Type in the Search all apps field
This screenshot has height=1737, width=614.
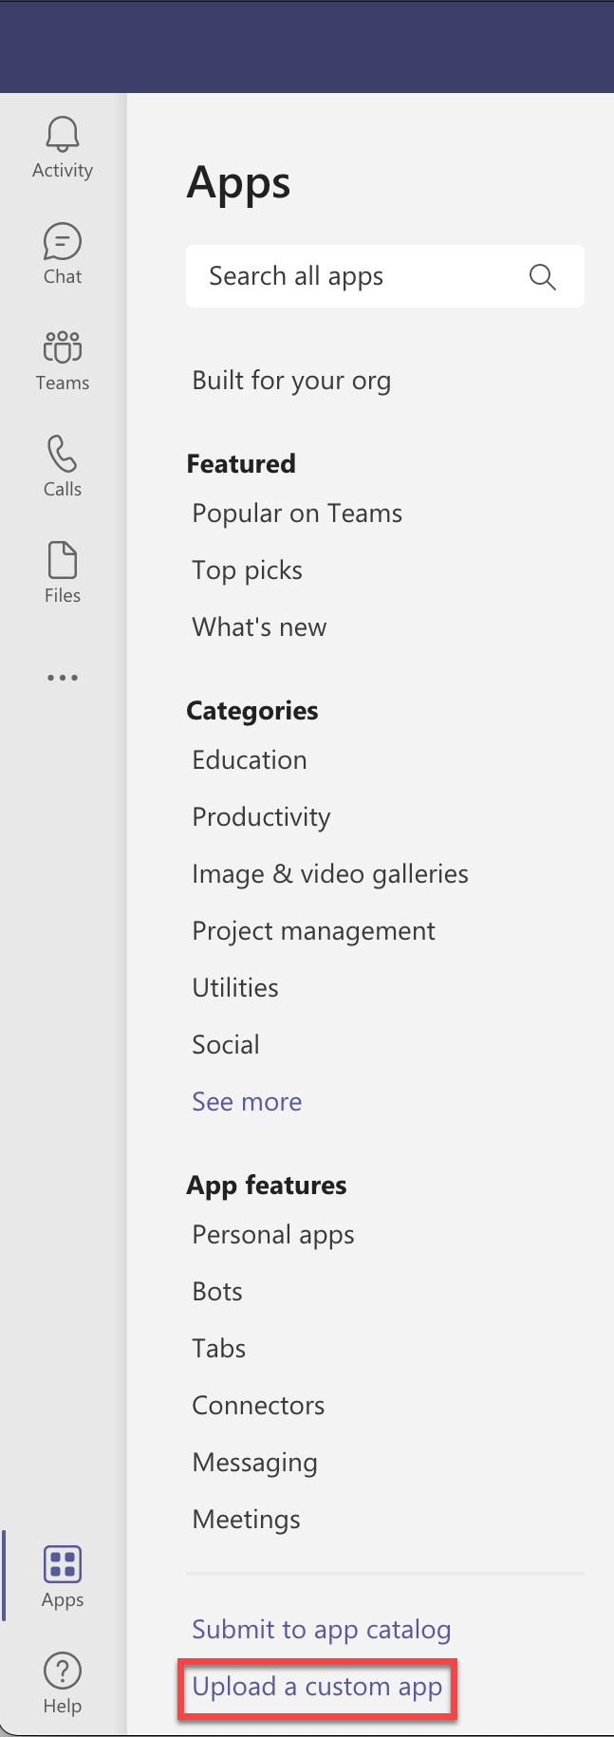tap(361, 277)
